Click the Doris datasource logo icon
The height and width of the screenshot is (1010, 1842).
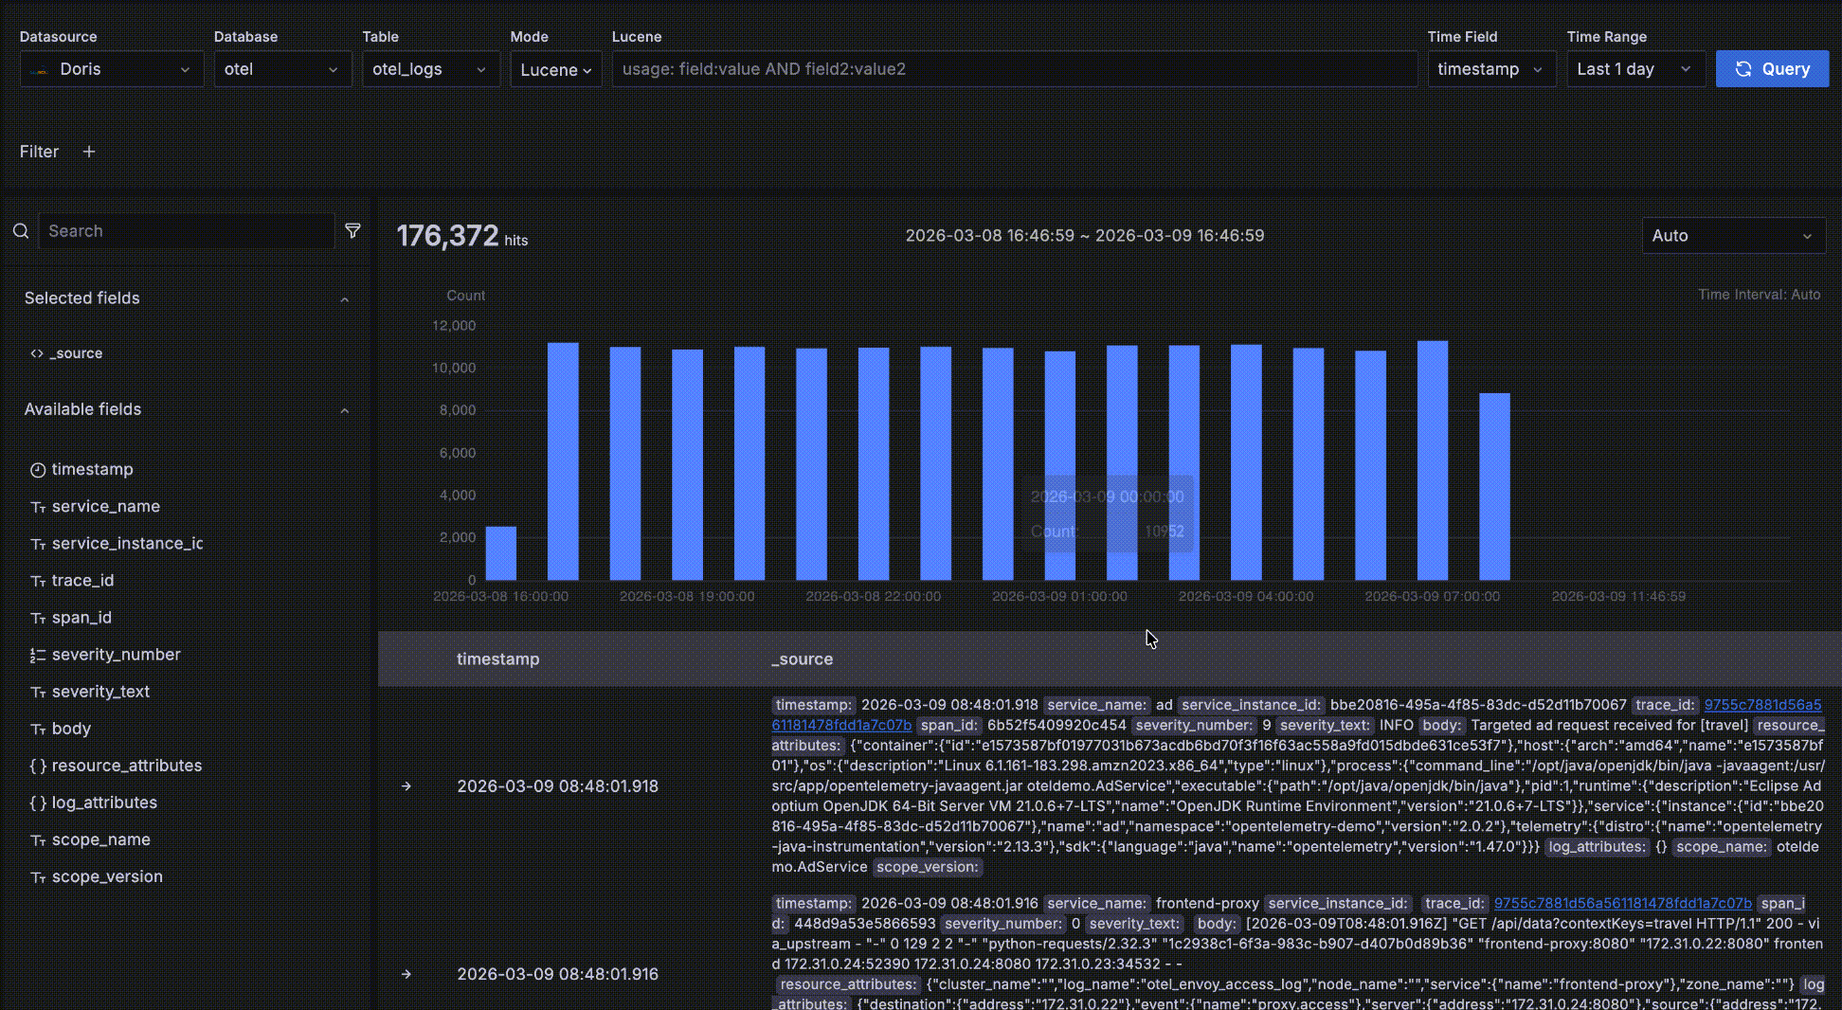pos(40,70)
